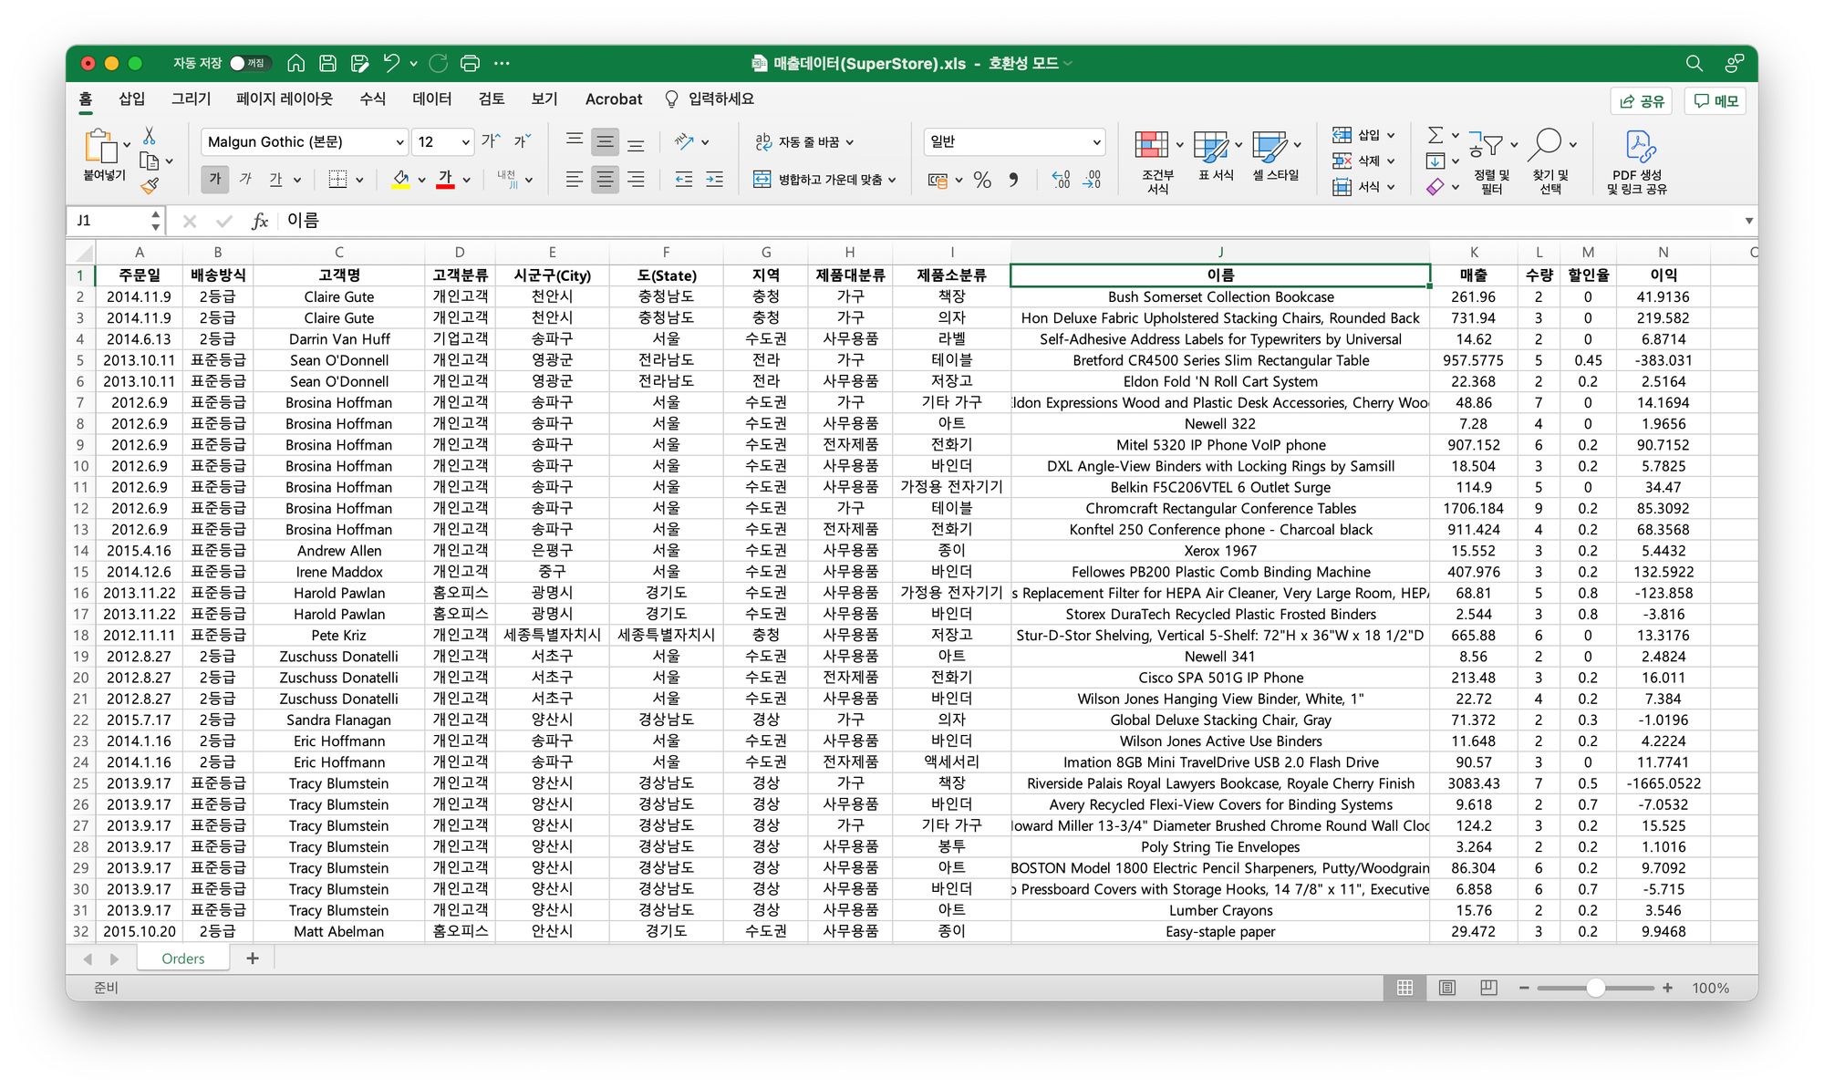Click the 메모 comments button

tap(1715, 101)
